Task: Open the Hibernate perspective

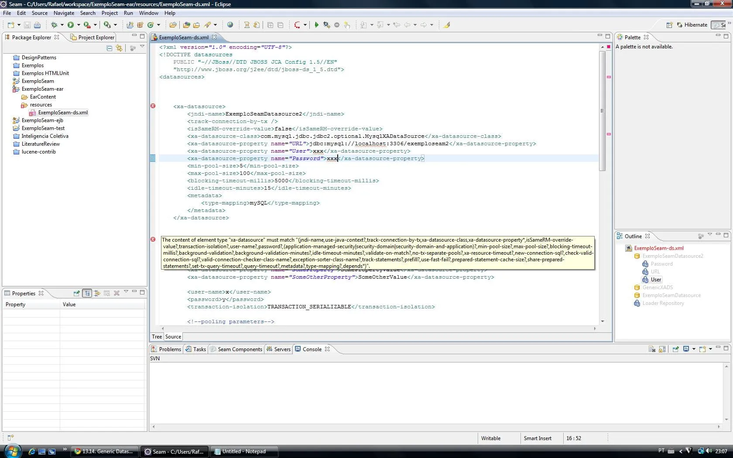Action: pyautogui.click(x=692, y=25)
